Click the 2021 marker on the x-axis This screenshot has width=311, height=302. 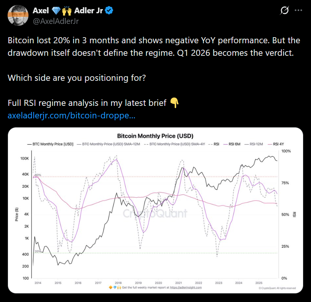(x=178, y=283)
